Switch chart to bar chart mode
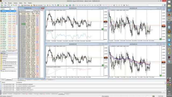172x97 pixels. point(45,5)
